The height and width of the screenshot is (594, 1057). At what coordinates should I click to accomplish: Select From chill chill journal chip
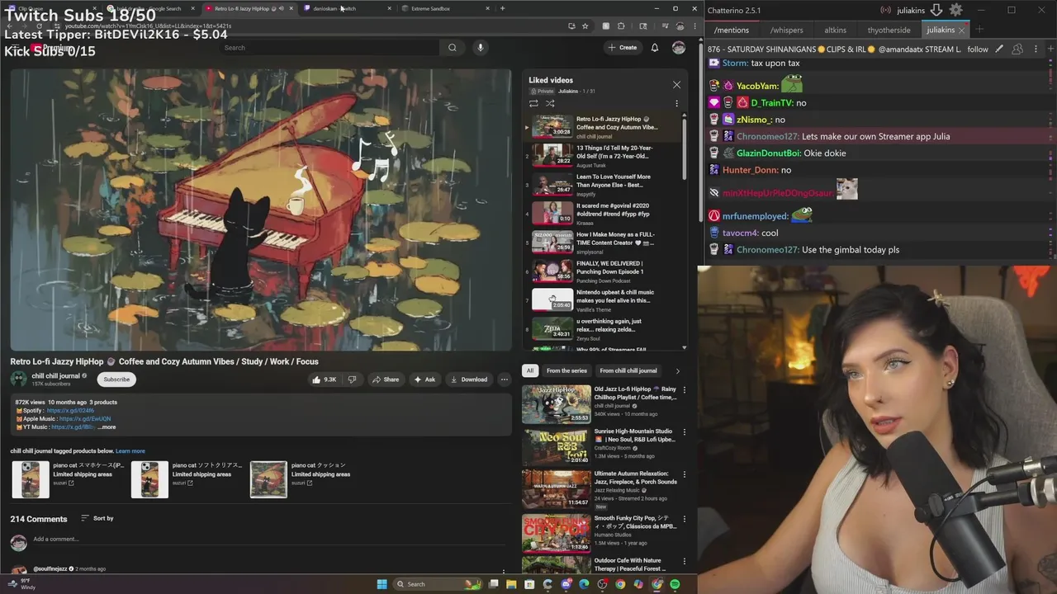coord(628,370)
